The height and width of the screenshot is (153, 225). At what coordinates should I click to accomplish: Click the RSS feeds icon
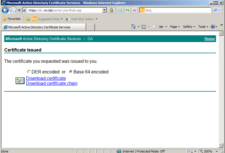(x=143, y=27)
